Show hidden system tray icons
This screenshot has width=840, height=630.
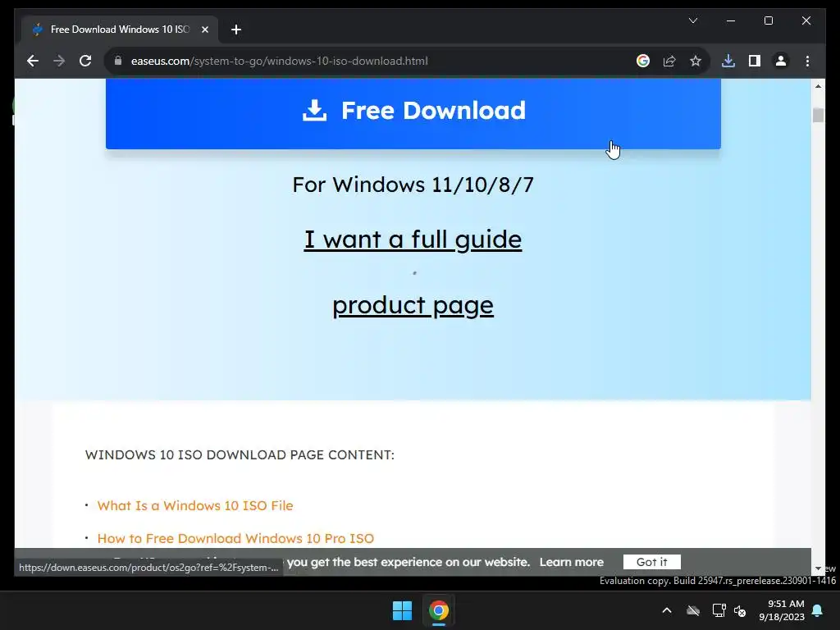coord(667,610)
